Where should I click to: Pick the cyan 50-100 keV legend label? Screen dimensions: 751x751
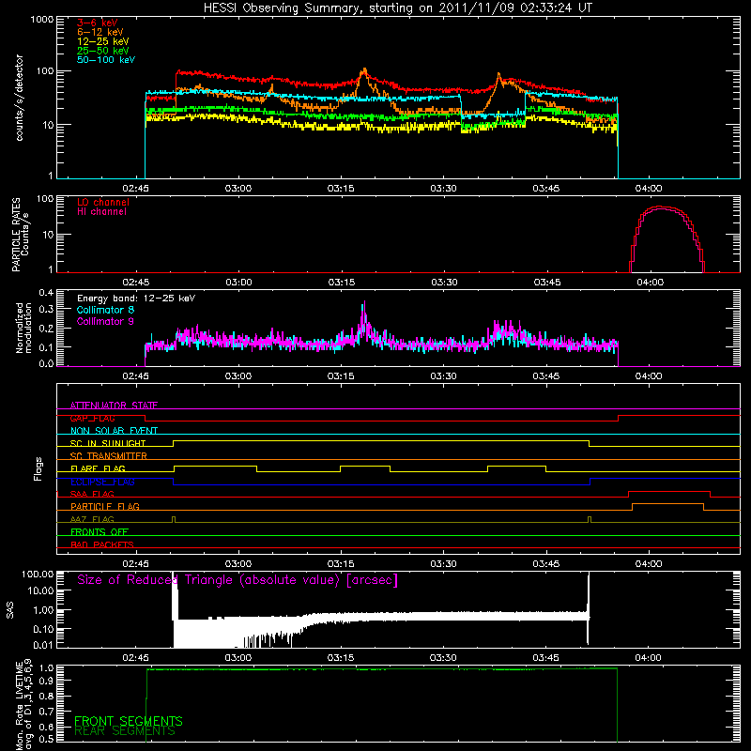tap(106, 60)
